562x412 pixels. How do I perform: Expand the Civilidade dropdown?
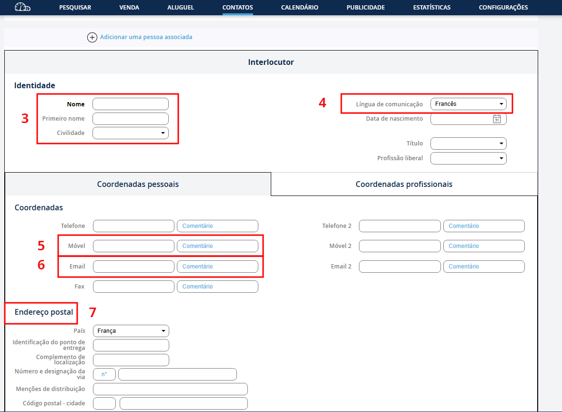[x=131, y=133]
